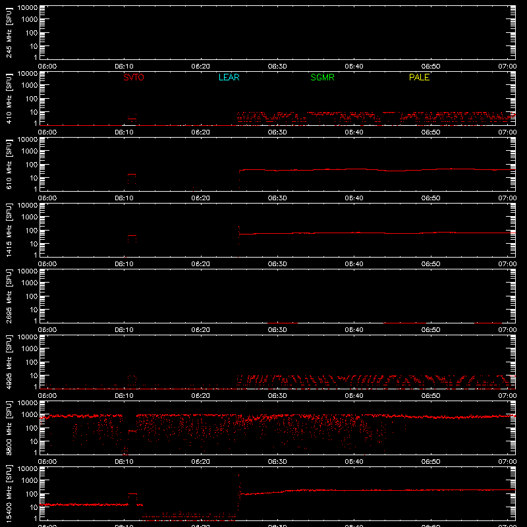
Task: Click the 610 MHz flux curve near 06:40
Action: click(x=354, y=169)
